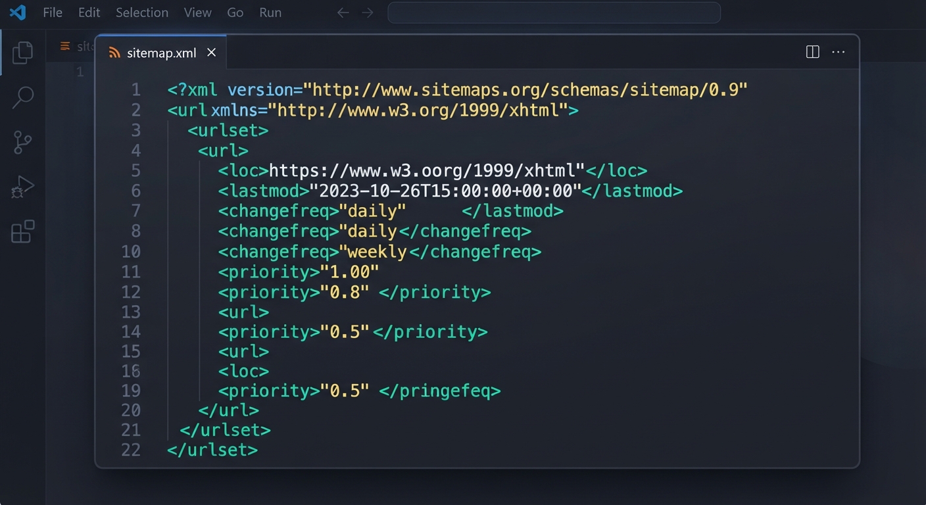Select the background tab behind sitemap.xml
This screenshot has height=505, width=926.
coord(72,46)
